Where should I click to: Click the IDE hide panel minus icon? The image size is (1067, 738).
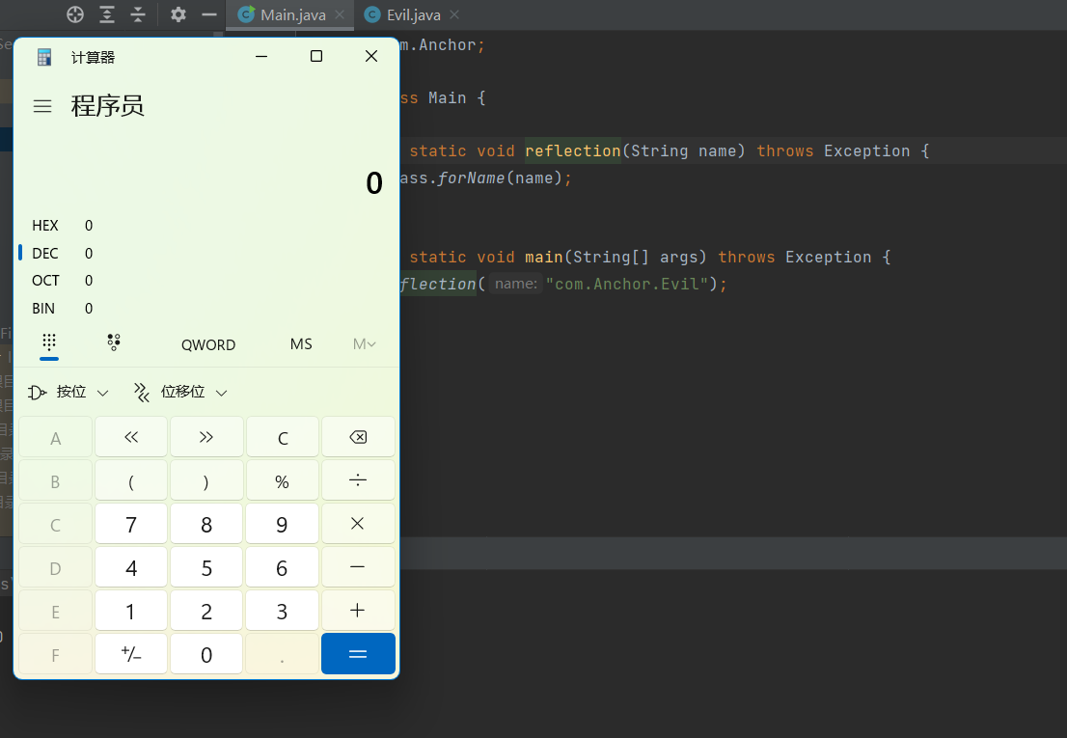pyautogui.click(x=209, y=14)
